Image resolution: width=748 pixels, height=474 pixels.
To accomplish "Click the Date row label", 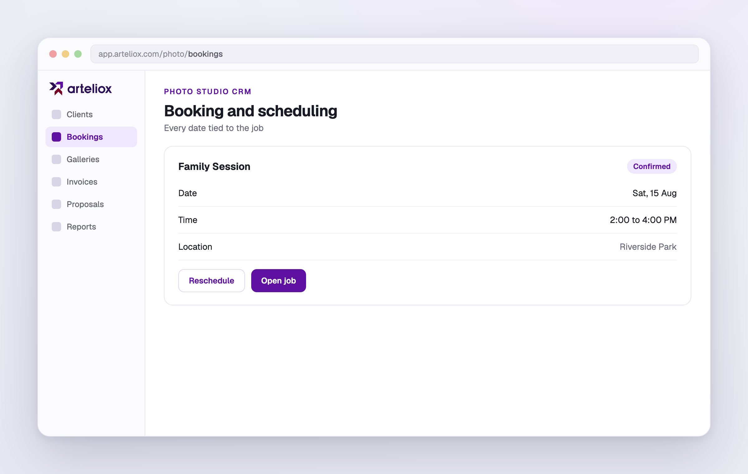I will click(188, 193).
